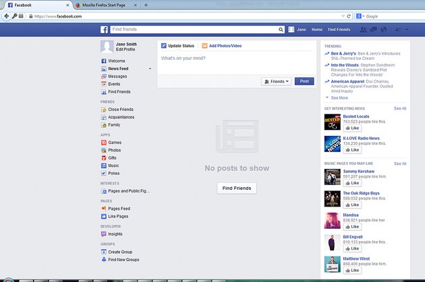Open account menu arrow in header
The height and width of the screenshot is (282, 425).
click(407, 30)
